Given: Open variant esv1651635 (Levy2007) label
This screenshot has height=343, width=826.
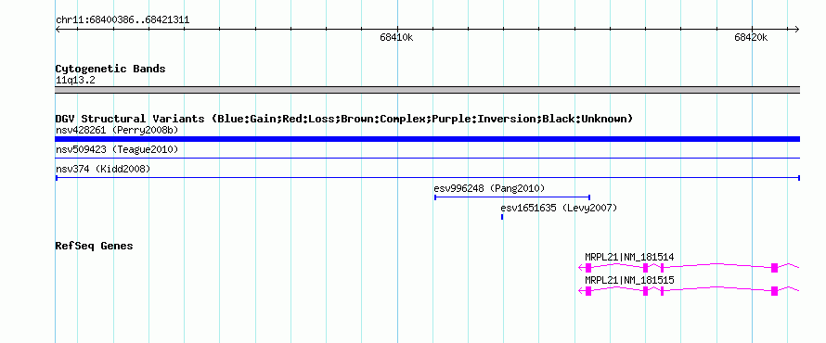Looking at the screenshot, I should [x=559, y=208].
